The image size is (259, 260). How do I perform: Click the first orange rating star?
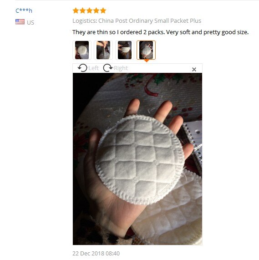76,10
